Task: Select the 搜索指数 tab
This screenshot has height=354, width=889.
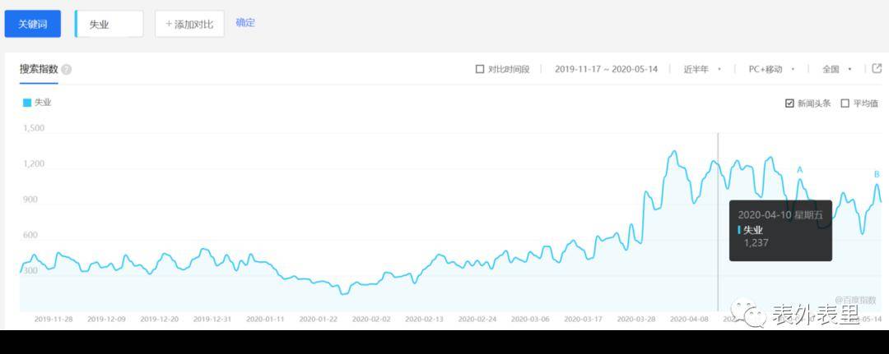Action: [x=39, y=69]
